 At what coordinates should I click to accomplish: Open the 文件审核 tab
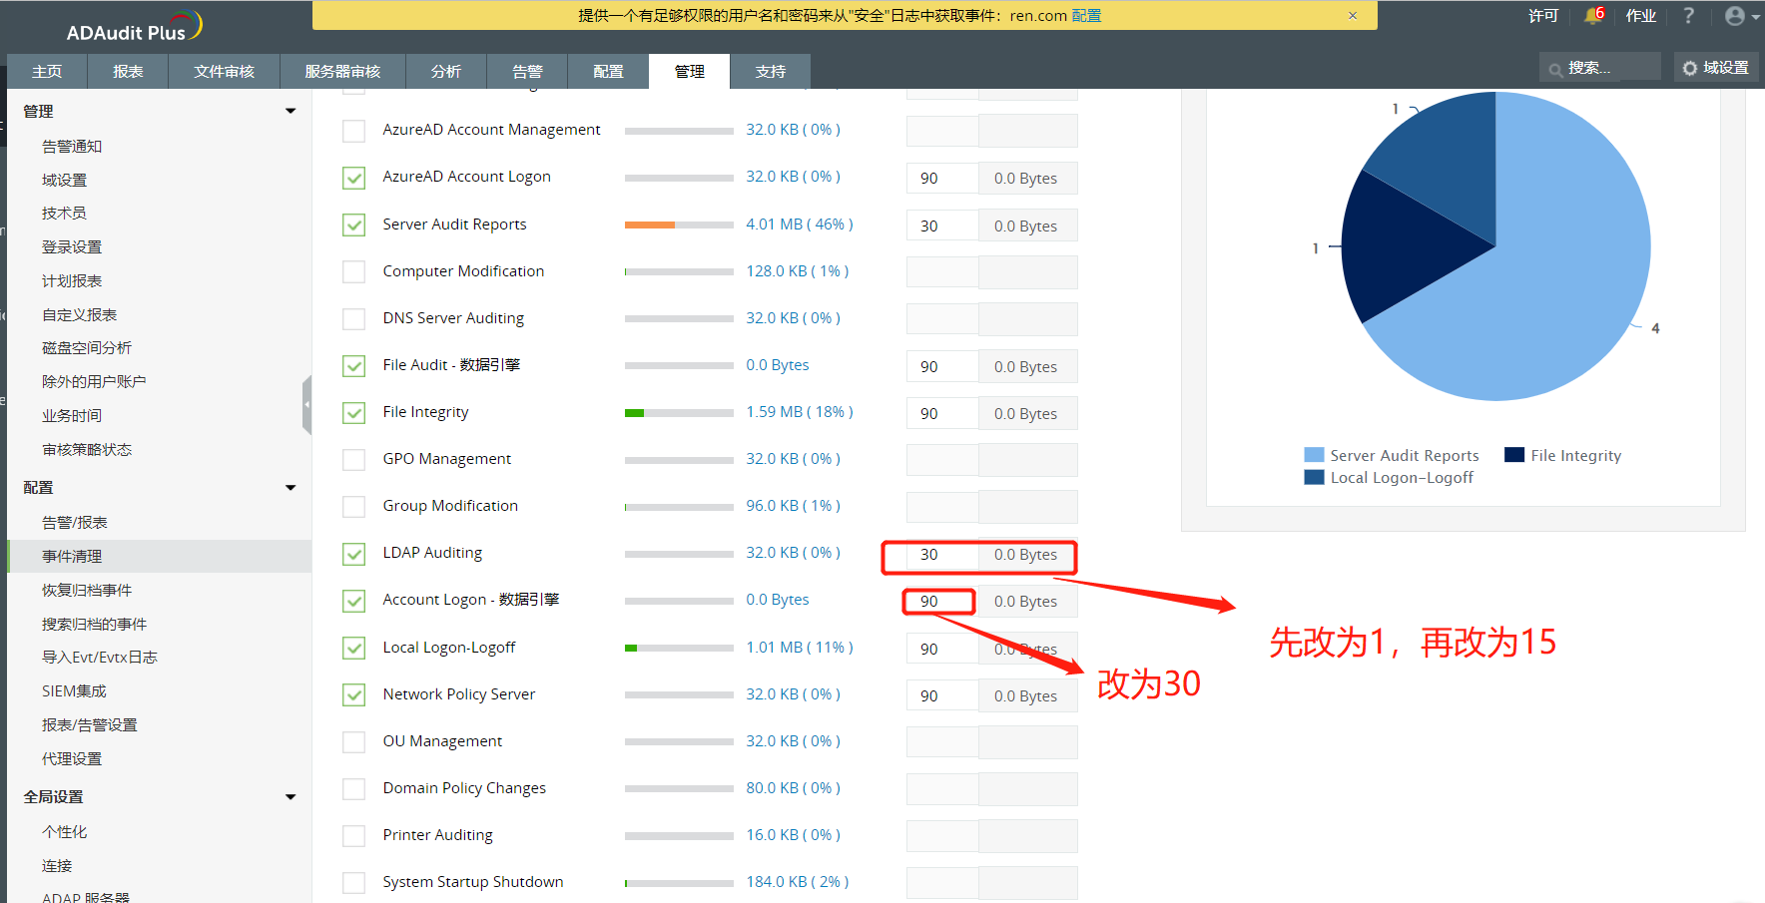(224, 72)
